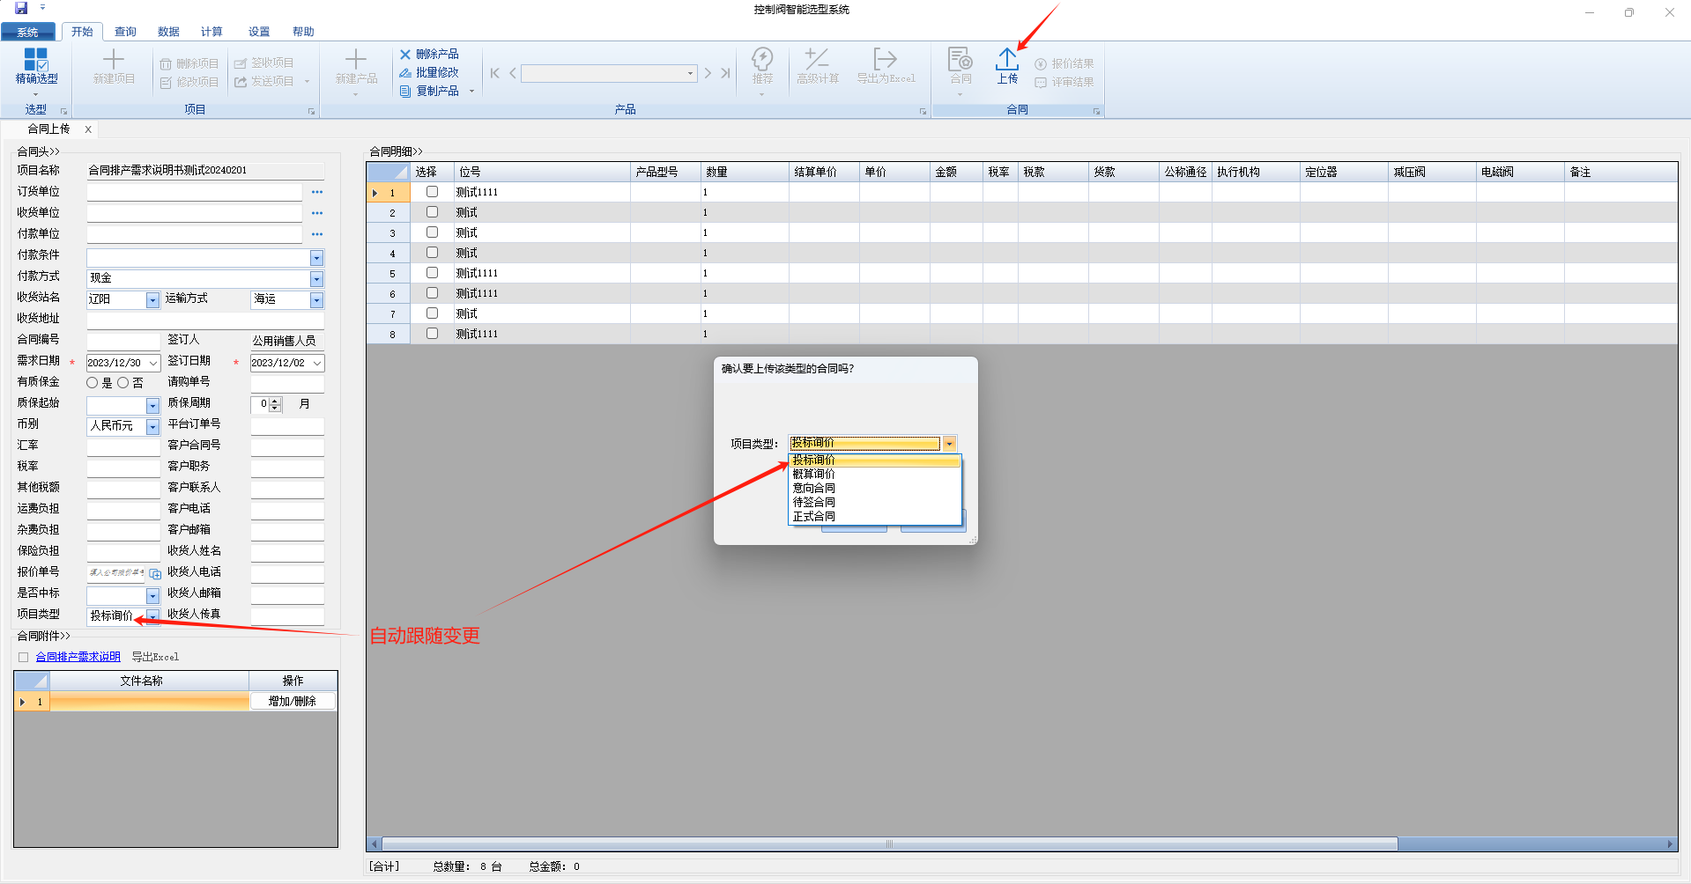
Task: Tick the checkbox in row 1 测试1111
Action: click(432, 192)
